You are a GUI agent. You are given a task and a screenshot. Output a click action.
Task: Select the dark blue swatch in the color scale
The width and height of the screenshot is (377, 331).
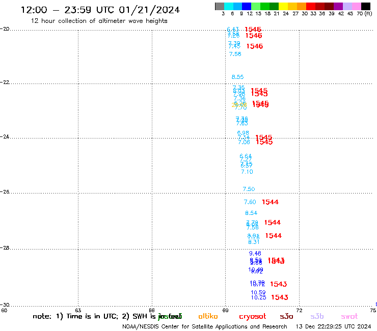point(247,7)
